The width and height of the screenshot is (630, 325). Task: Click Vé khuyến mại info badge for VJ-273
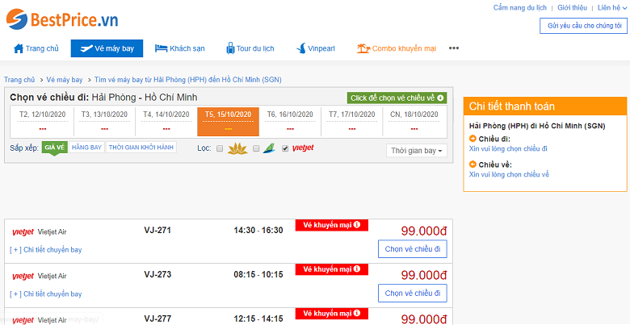[x=331, y=269]
